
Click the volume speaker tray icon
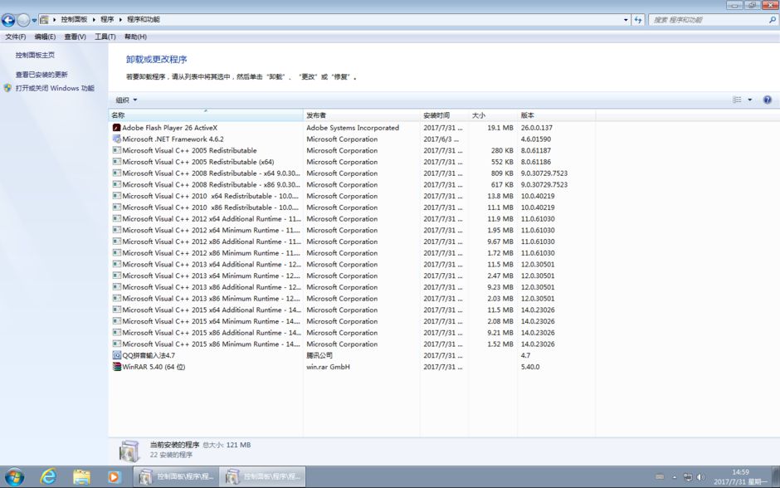pos(700,477)
